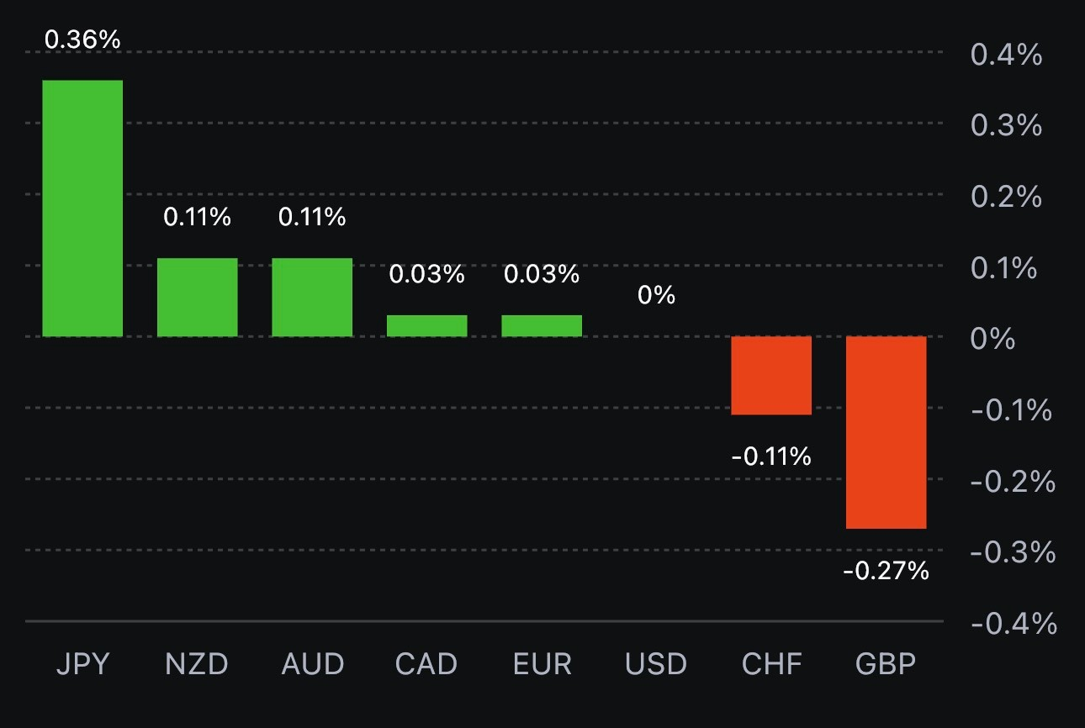Select the AUD axis label

pos(312,664)
